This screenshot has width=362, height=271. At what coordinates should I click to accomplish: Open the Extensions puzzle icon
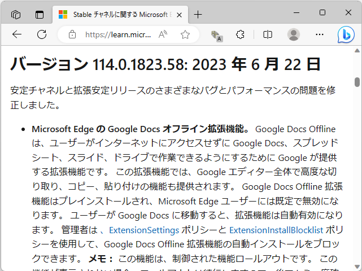(x=240, y=34)
